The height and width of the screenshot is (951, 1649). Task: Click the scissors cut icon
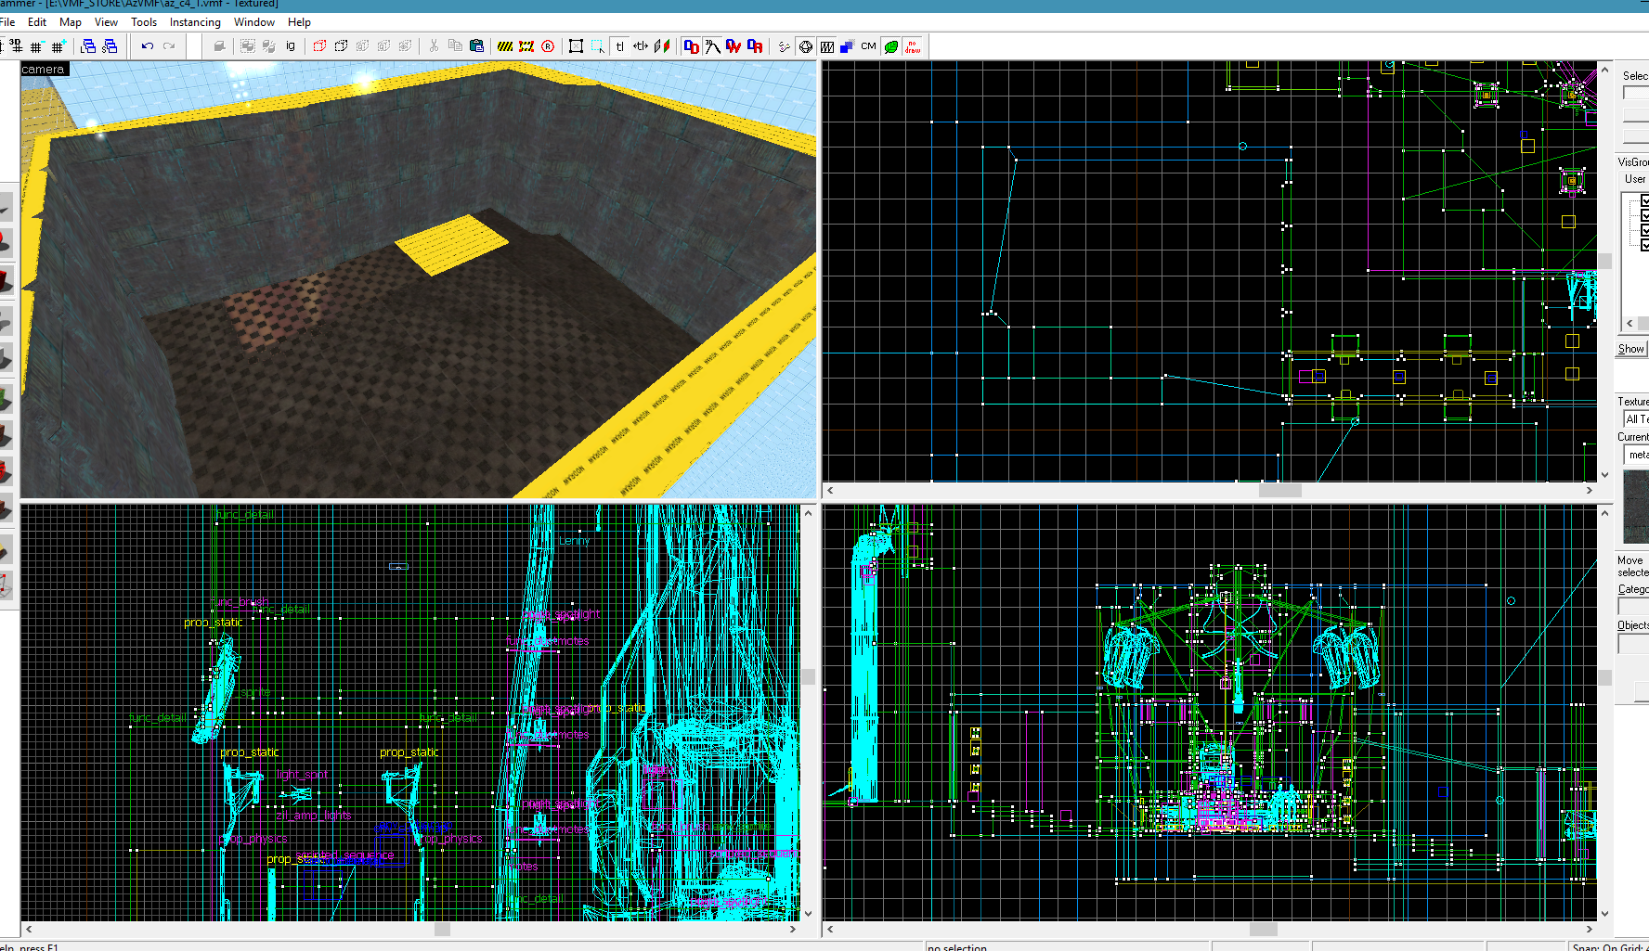pos(434,46)
